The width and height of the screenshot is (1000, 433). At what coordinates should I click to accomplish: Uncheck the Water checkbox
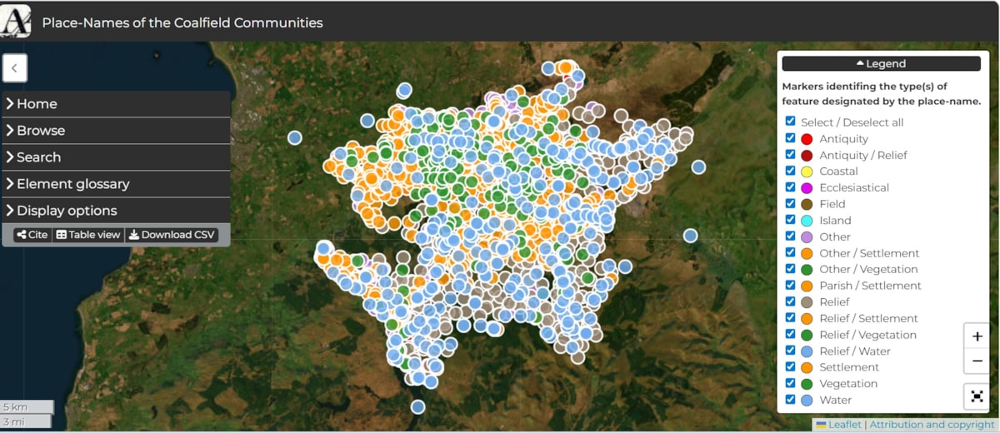click(x=790, y=400)
